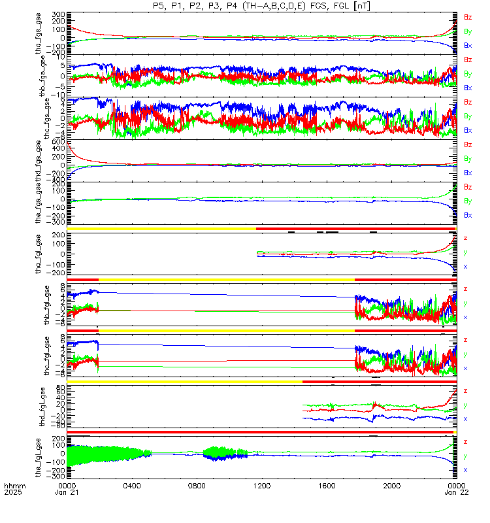The height and width of the screenshot is (523, 490).
Task: Click yellow status bar above thb_fgl_gse panel
Action: coord(227,280)
